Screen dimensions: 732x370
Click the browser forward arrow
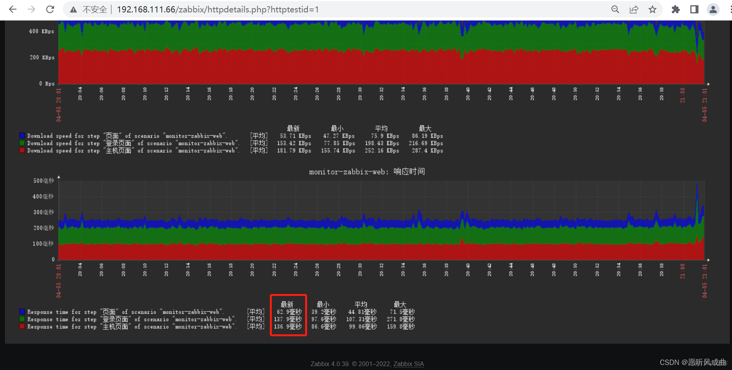tap(31, 9)
